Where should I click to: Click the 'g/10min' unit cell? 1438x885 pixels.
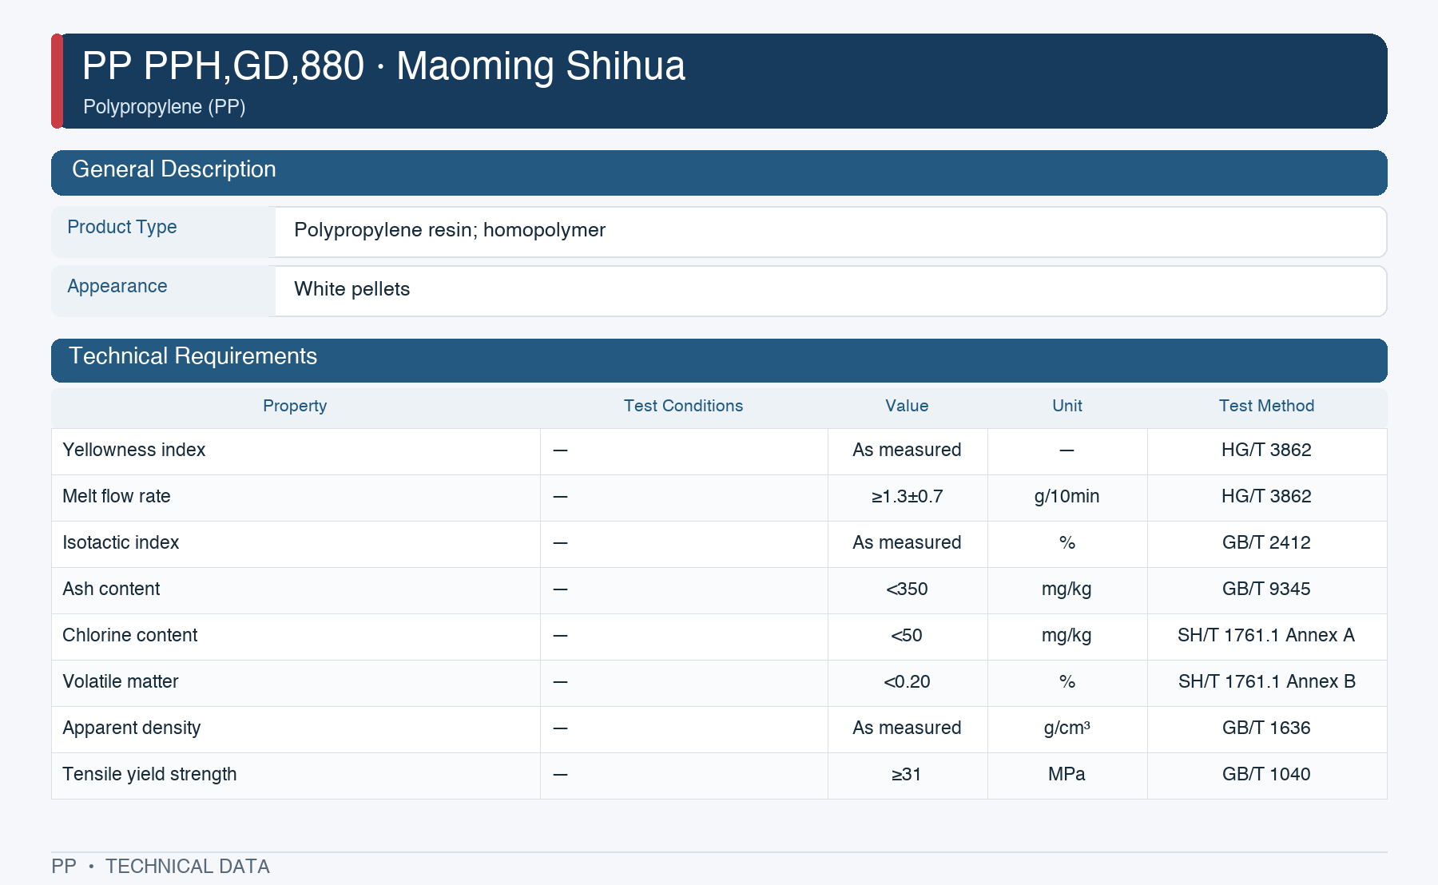point(1067,497)
